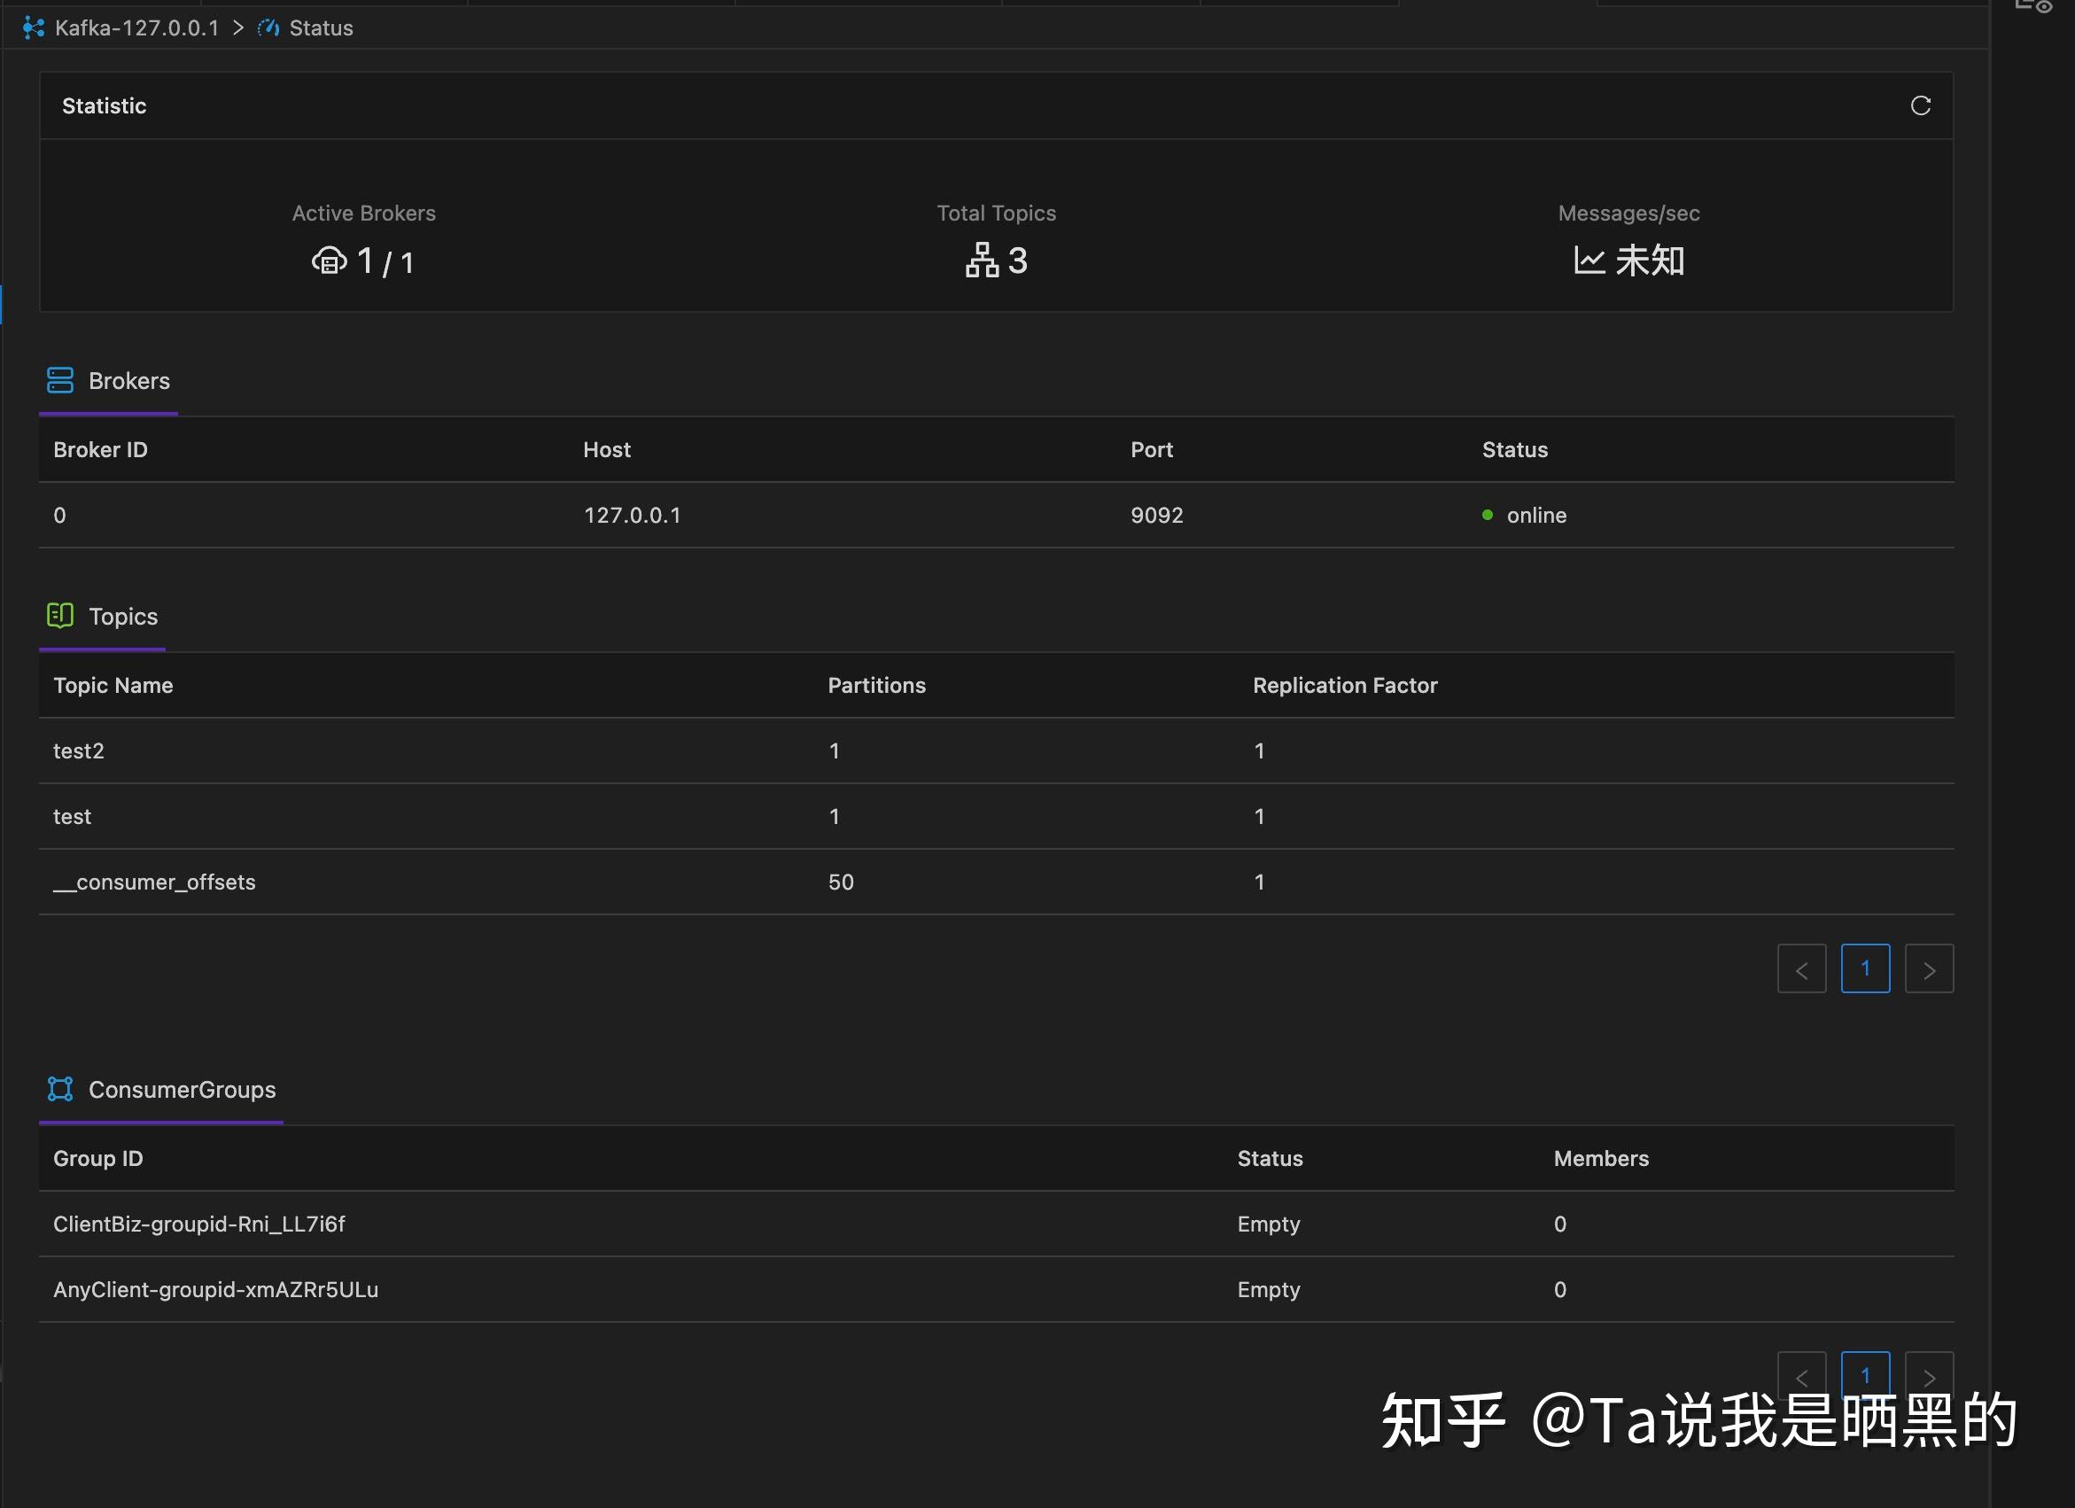Open the test2 topic row

coord(997,751)
